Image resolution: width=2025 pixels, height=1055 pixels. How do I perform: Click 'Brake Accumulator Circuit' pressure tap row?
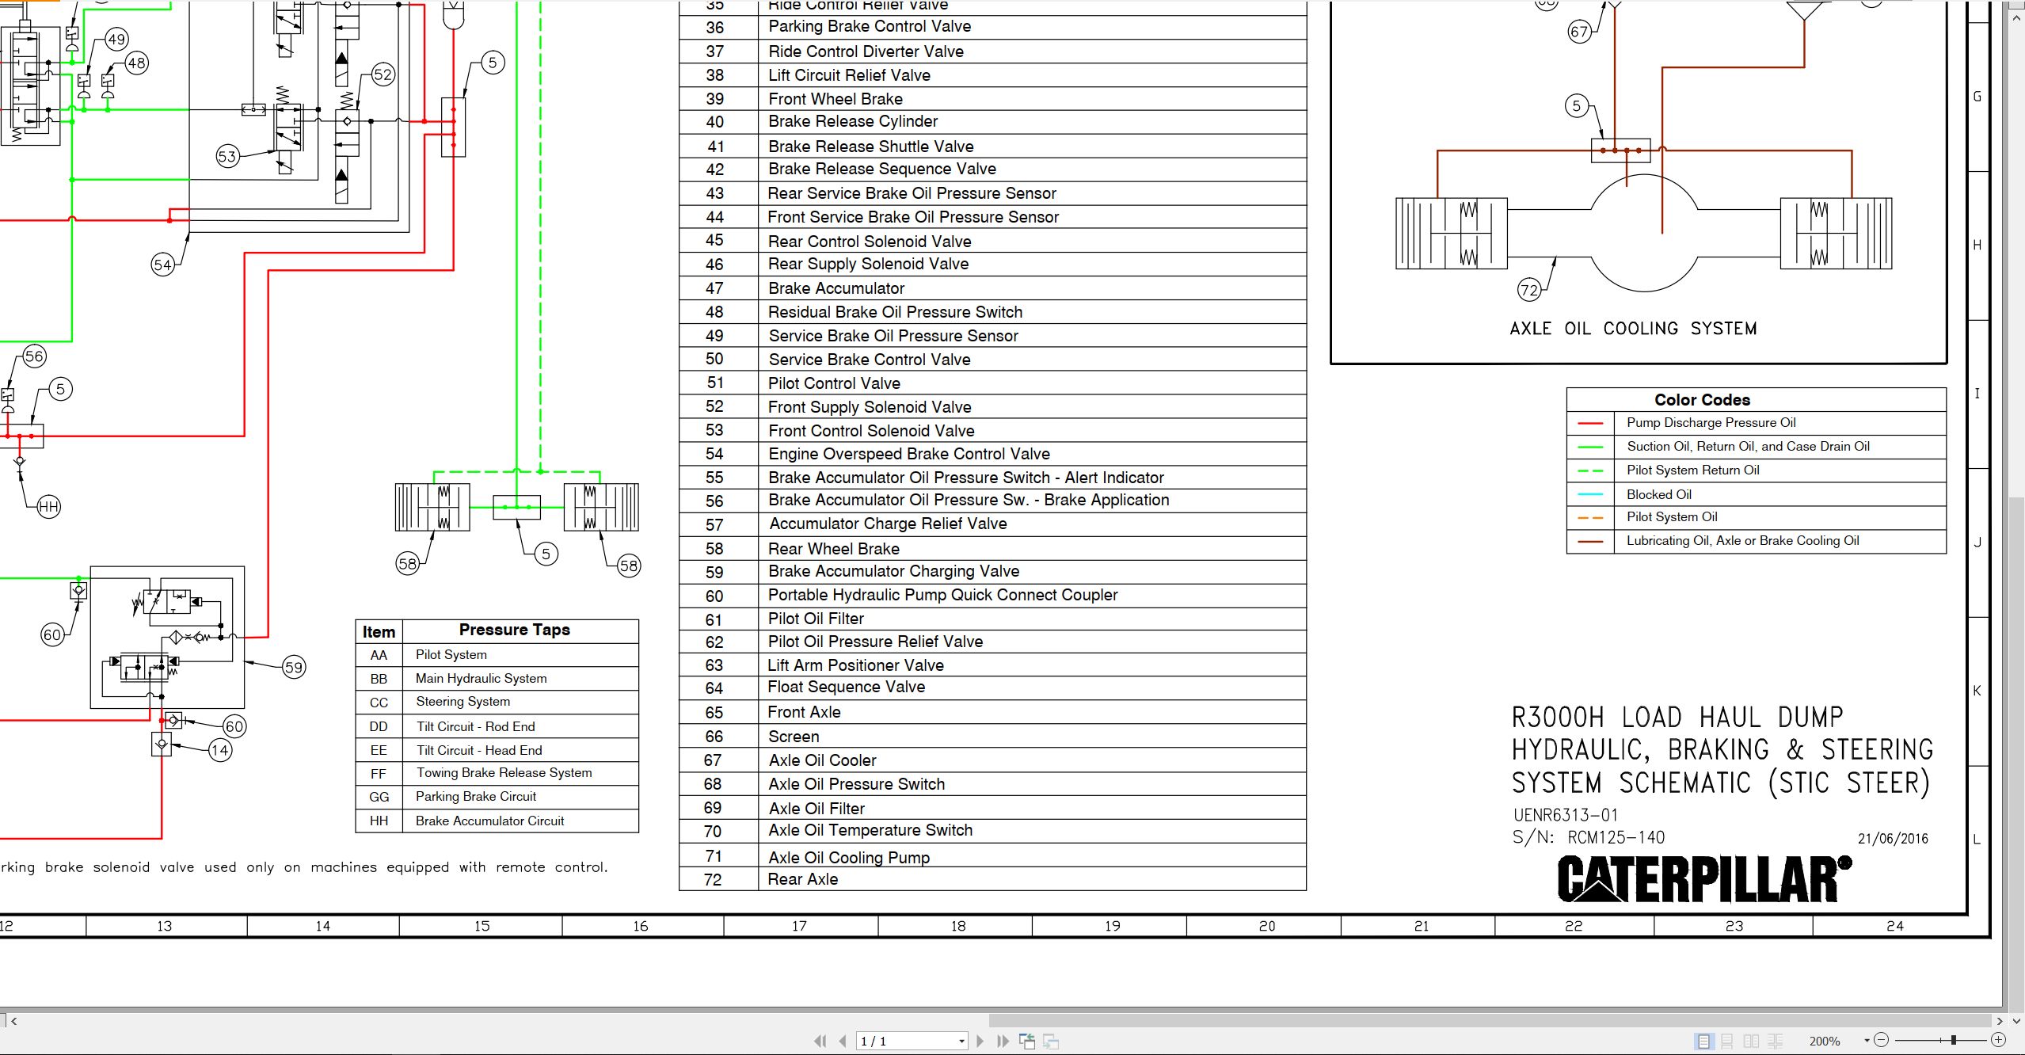tap(497, 821)
